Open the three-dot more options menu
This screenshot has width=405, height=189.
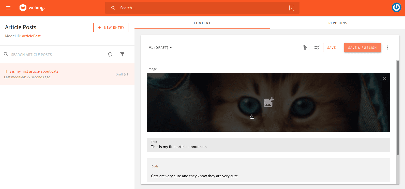(x=387, y=48)
